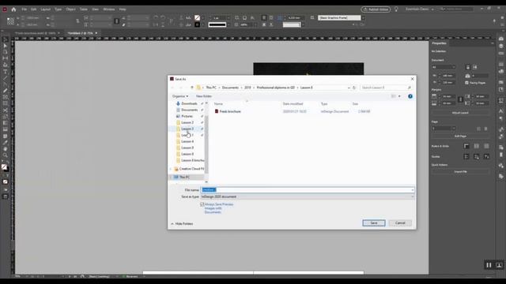This screenshot has height=284, width=506.
Task: Select the Selection tool in Tools panel
Action: (6, 40)
